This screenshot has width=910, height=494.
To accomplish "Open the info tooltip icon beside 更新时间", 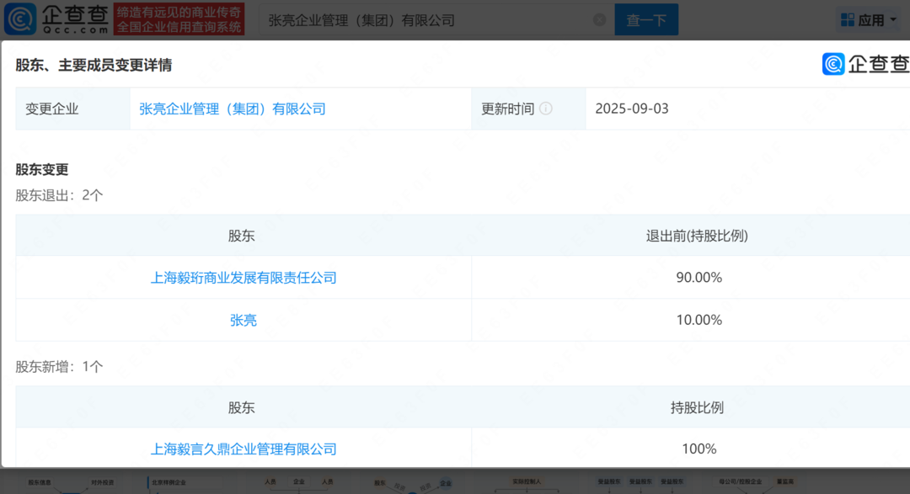I will coord(547,108).
